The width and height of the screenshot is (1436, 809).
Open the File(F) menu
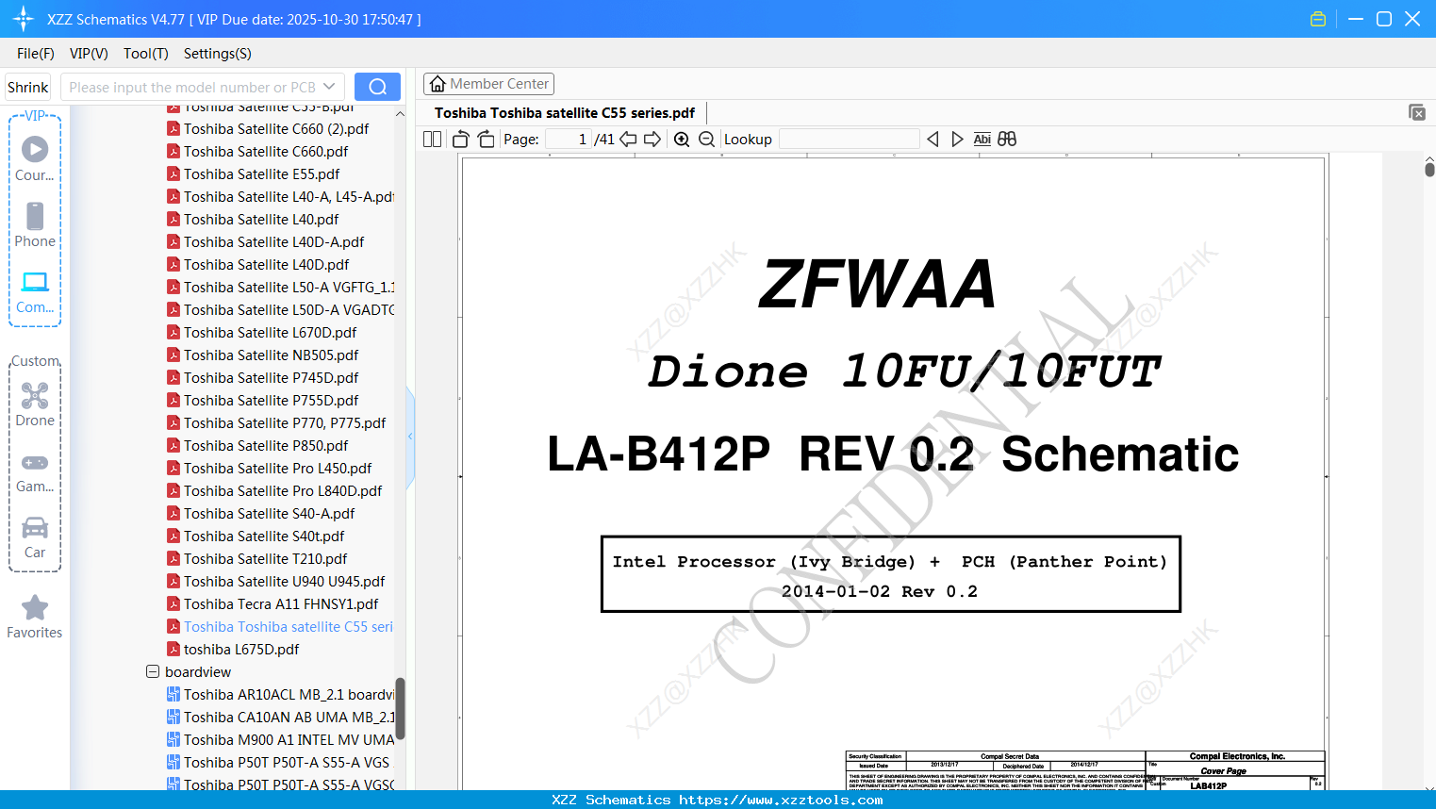(x=36, y=54)
